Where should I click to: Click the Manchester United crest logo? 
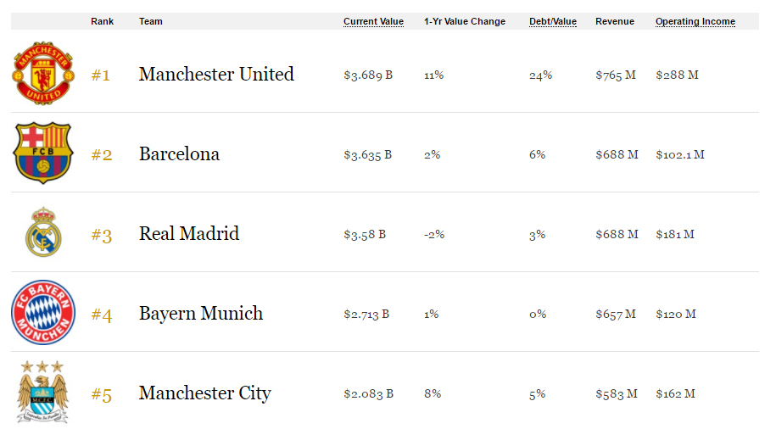pyautogui.click(x=43, y=73)
